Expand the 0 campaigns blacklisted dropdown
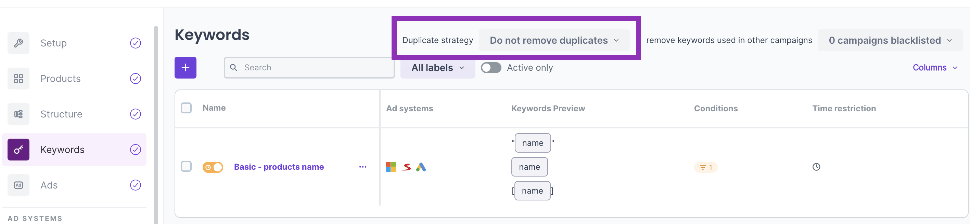Viewport: 970px width, 224px height. coord(890,40)
